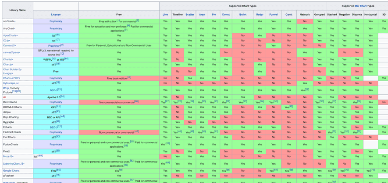Open the Scatter chart type header link

click(x=189, y=14)
